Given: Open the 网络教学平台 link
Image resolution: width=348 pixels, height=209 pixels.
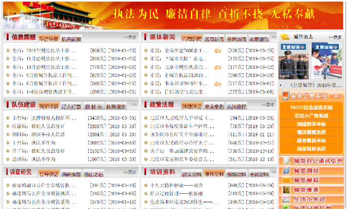Looking at the screenshot, I should point(311,124).
